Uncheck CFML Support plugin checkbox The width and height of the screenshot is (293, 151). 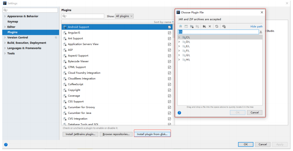(x=169, y=67)
